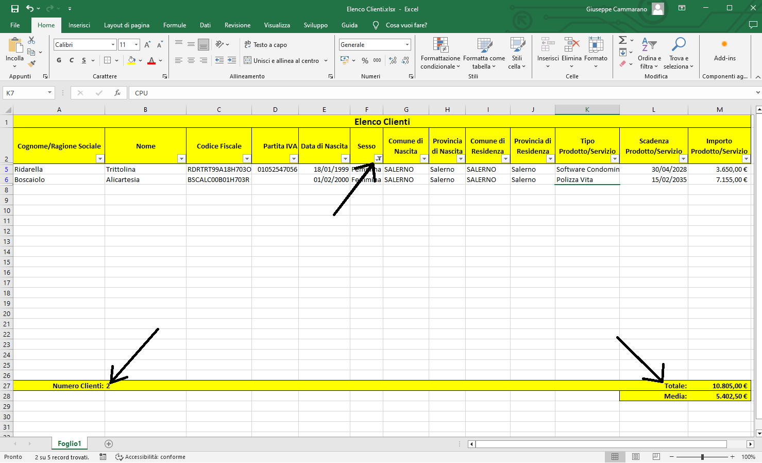This screenshot has width=762, height=463.
Task: Switch to Page Layout view in status bar
Action: (635, 457)
